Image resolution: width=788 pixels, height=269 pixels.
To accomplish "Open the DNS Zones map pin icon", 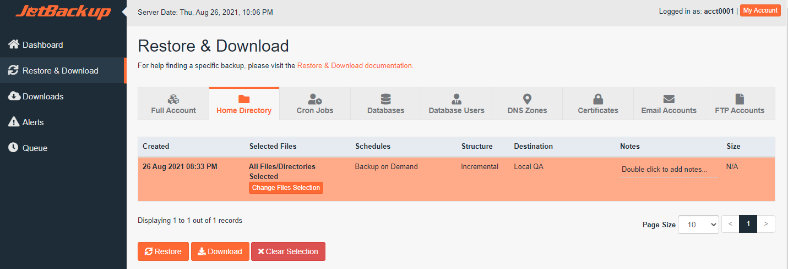I will tap(527, 99).
